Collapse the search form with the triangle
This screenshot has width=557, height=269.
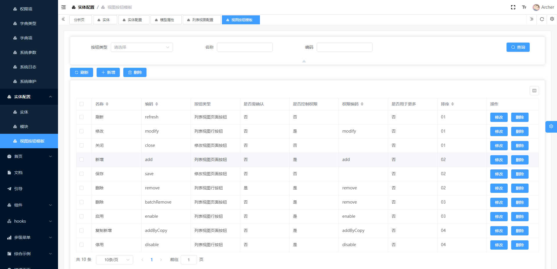click(304, 61)
